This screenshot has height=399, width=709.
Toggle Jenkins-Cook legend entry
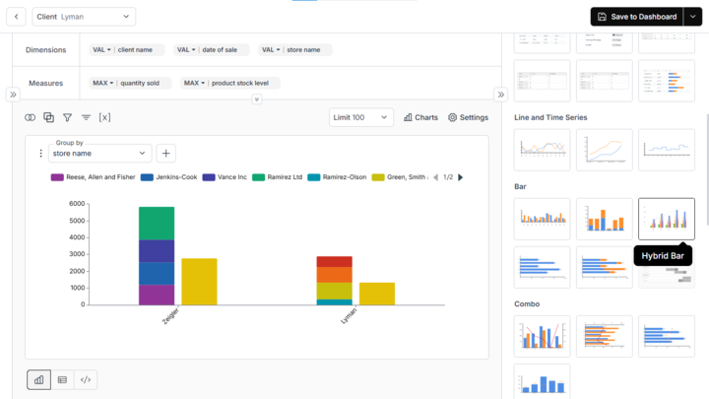tap(168, 177)
